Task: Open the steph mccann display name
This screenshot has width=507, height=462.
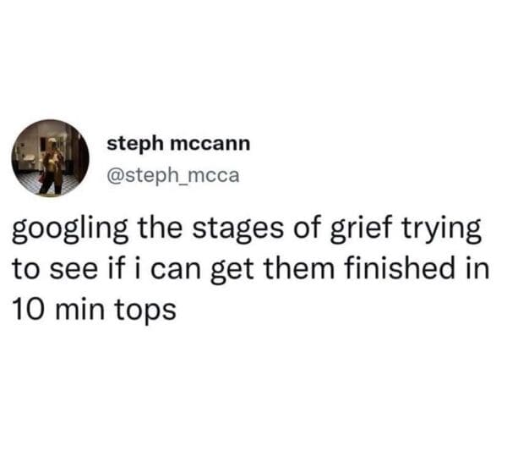Action: point(178,144)
